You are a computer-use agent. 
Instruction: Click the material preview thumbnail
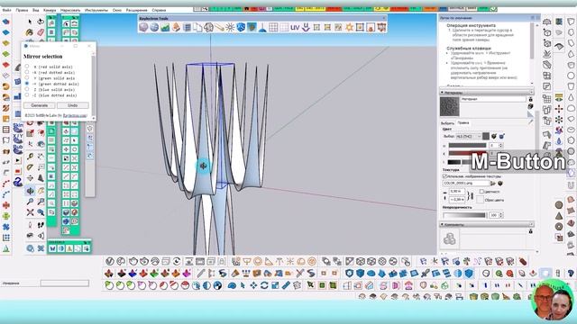pos(450,106)
